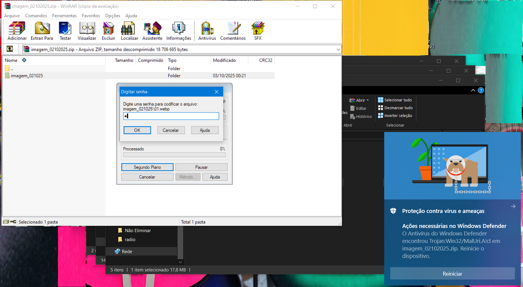Viewport: 523px width, 287px height.
Task: Click the '5 itens' status text in Explorer
Action: [x=117, y=270]
